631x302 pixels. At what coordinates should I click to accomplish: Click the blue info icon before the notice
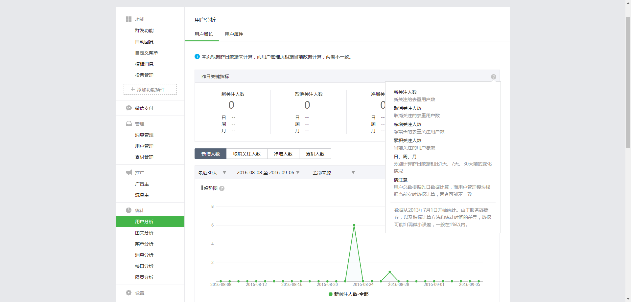click(x=197, y=56)
